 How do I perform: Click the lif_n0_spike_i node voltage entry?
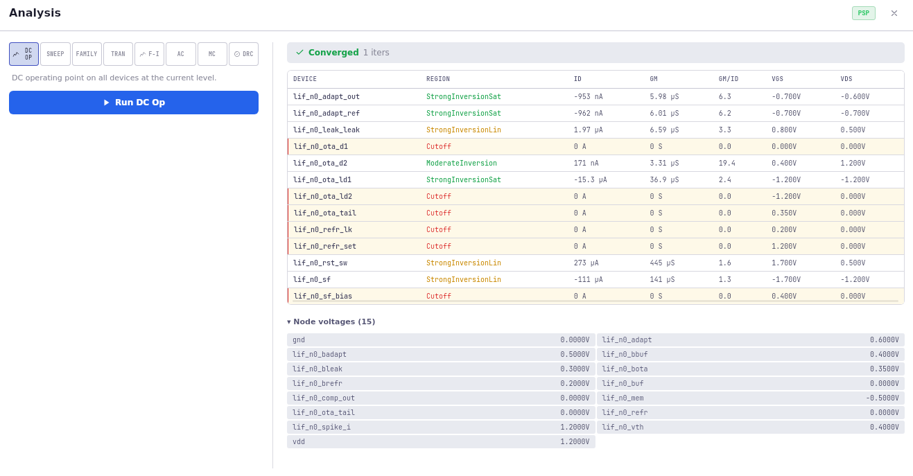tap(441, 427)
